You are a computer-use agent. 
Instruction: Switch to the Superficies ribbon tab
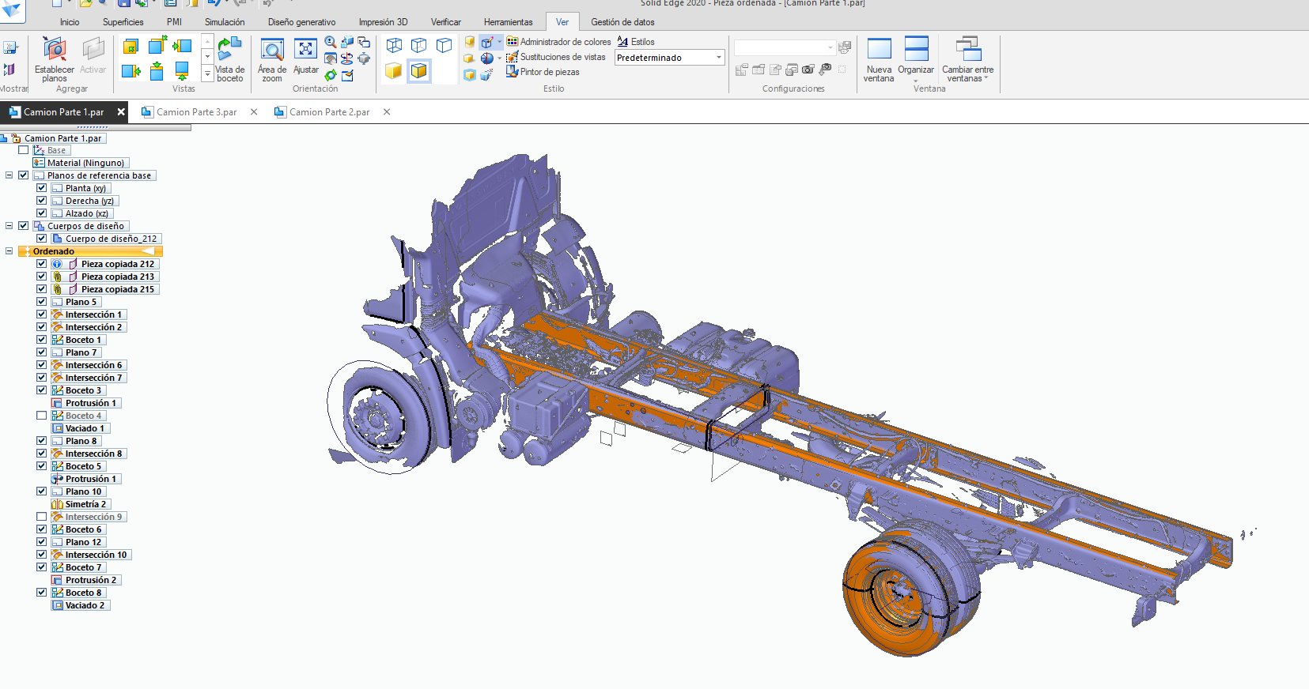[123, 22]
